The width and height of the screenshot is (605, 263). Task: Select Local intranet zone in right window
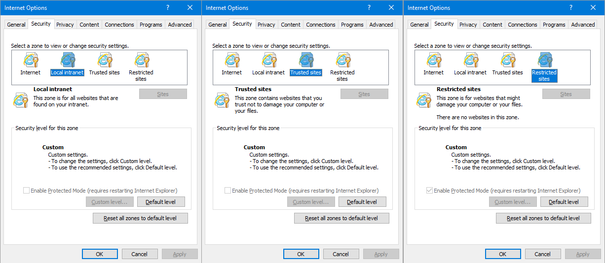470,65
